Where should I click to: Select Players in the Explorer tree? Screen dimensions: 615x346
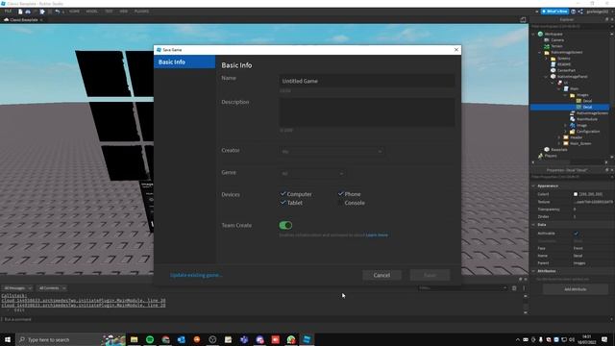[x=551, y=156]
